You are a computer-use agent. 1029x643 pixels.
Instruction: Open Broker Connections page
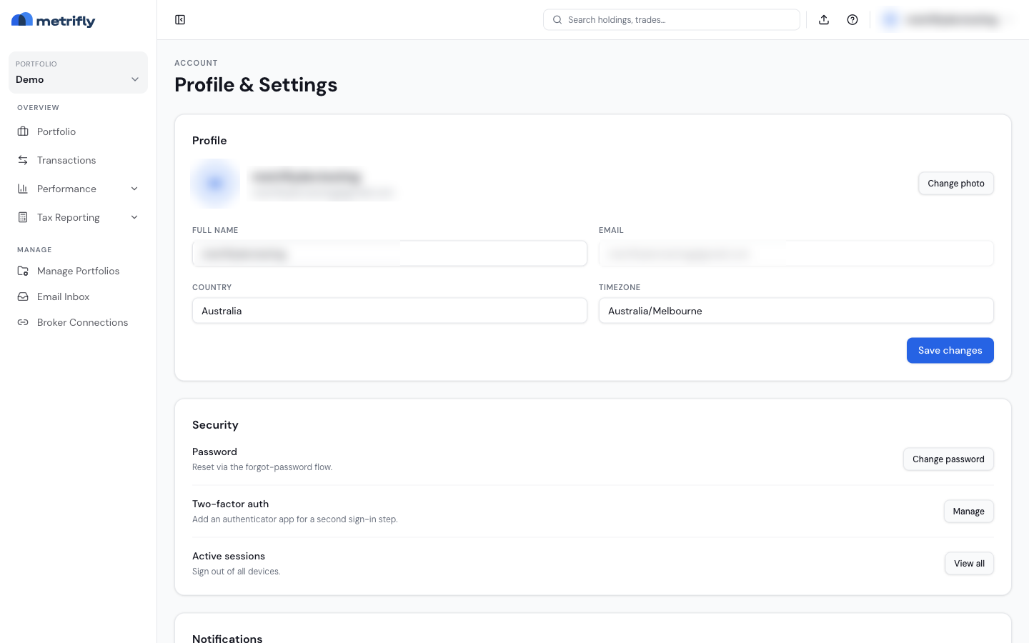coord(78,322)
